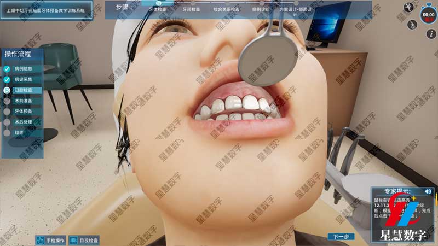Click the 下一步 next step button
Image resolution: width=438 pixels, height=246 pixels.
coord(341,237)
